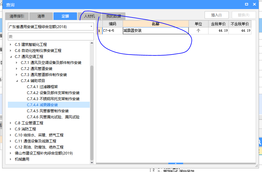Select the C.9 消防工程 label
Image resolution: width=262 pixels, height=172 pixels.
coord(25,129)
